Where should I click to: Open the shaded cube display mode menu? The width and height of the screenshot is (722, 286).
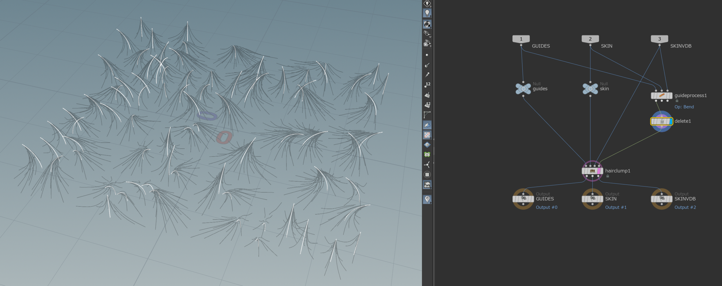427,24
